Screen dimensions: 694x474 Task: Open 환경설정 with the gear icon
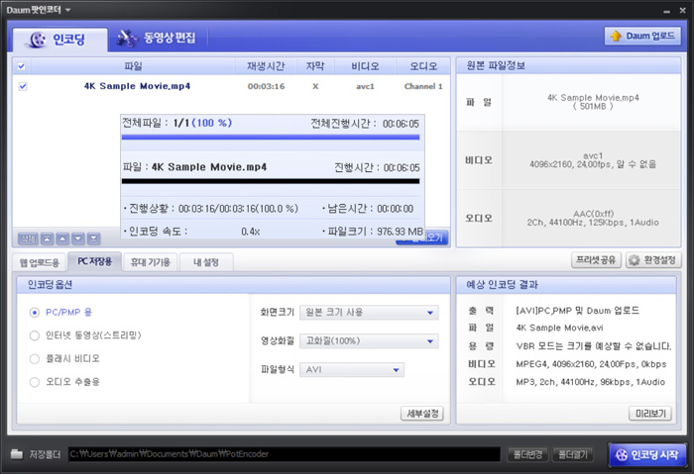coord(635,260)
